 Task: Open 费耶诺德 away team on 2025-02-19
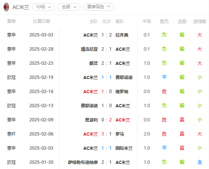click(124, 77)
